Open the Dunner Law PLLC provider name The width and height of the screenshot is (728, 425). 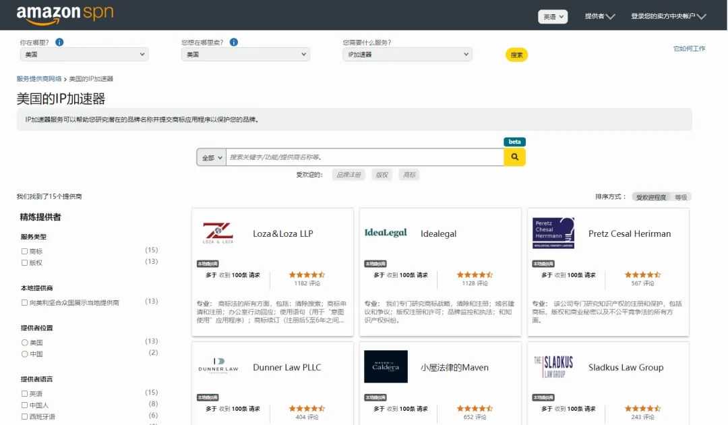point(287,368)
